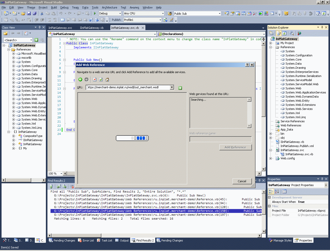
Task: Switch to the InPlatGateway.svc editor tab
Action: coord(60,28)
